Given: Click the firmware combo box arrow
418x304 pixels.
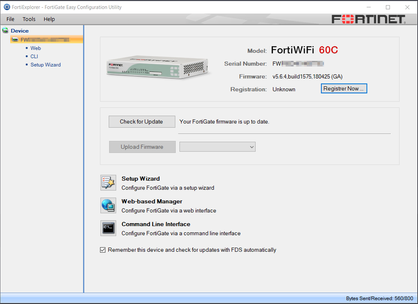Looking at the screenshot, I should 251,147.
